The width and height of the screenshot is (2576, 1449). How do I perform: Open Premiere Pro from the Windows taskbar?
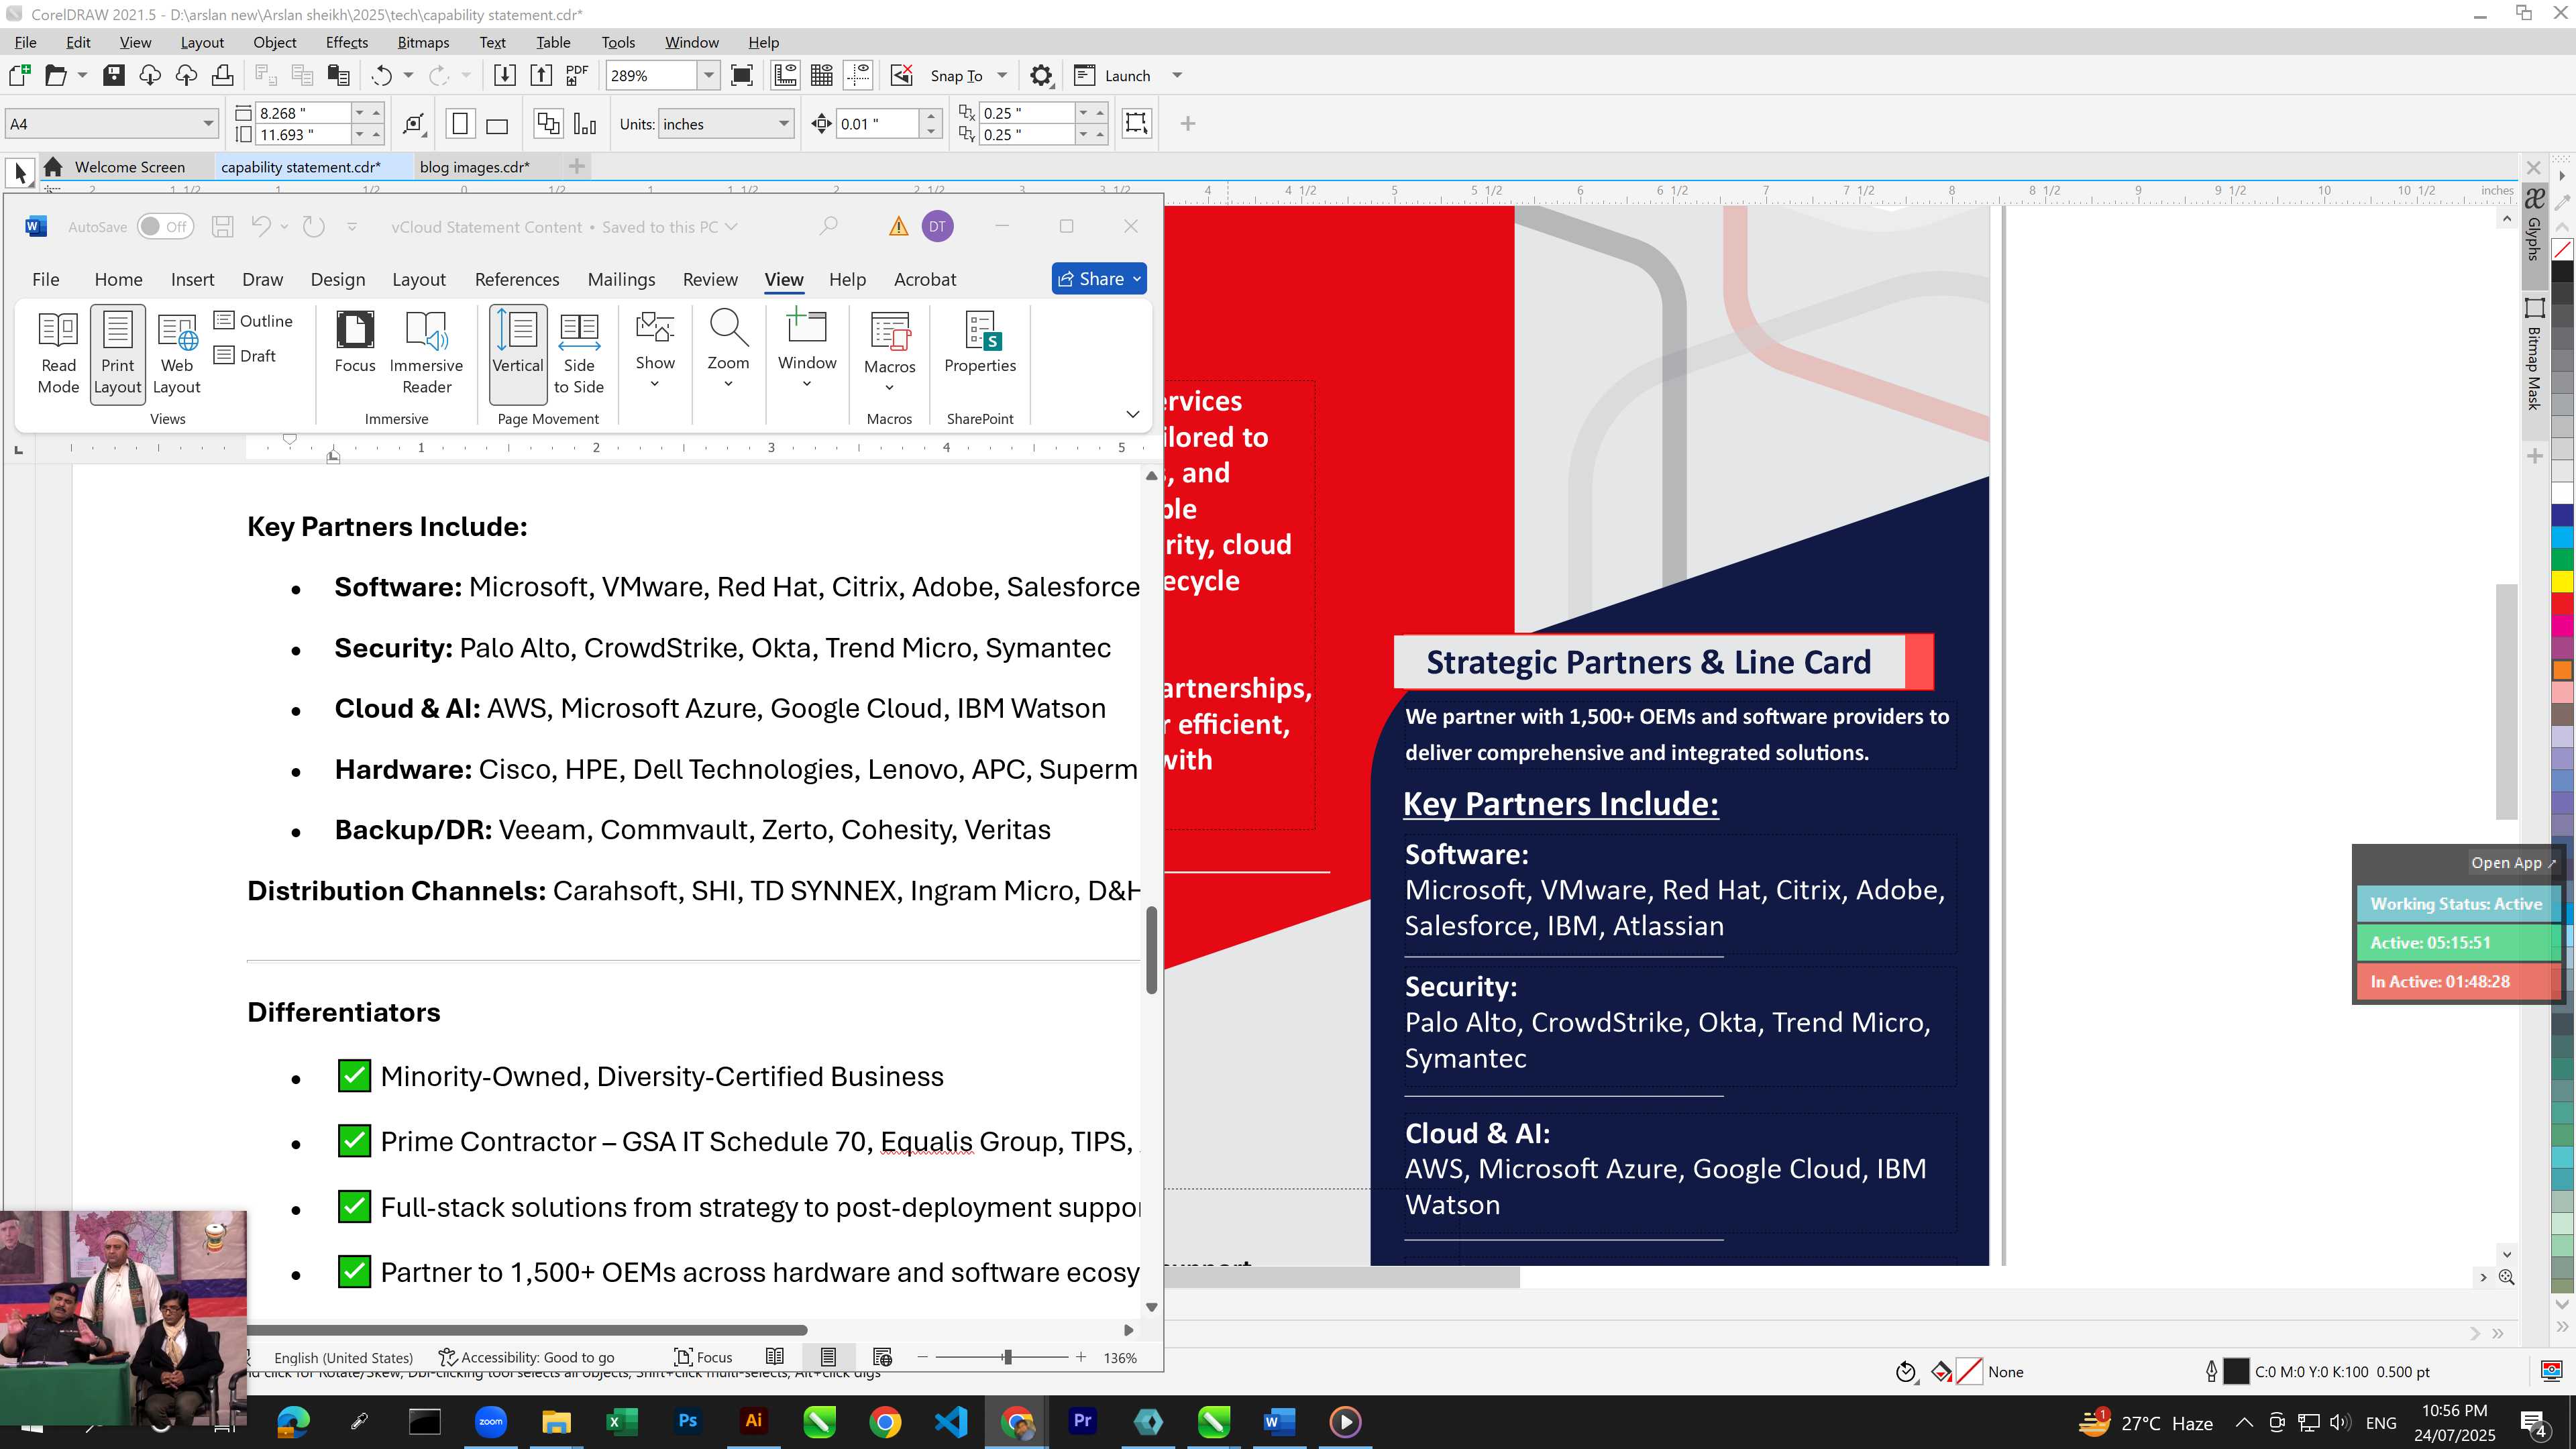click(1082, 1421)
